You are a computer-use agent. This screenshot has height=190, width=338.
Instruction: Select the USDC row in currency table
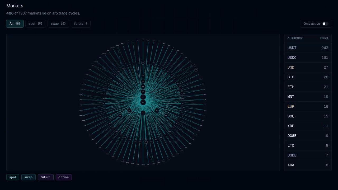click(308, 58)
